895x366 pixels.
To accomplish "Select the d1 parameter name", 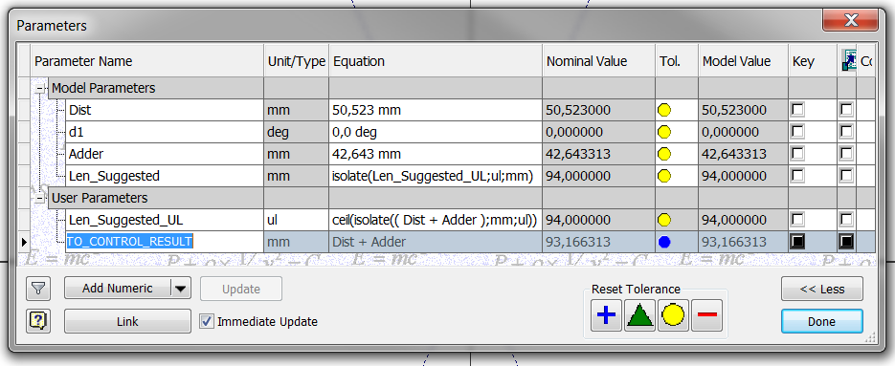I will click(x=165, y=132).
